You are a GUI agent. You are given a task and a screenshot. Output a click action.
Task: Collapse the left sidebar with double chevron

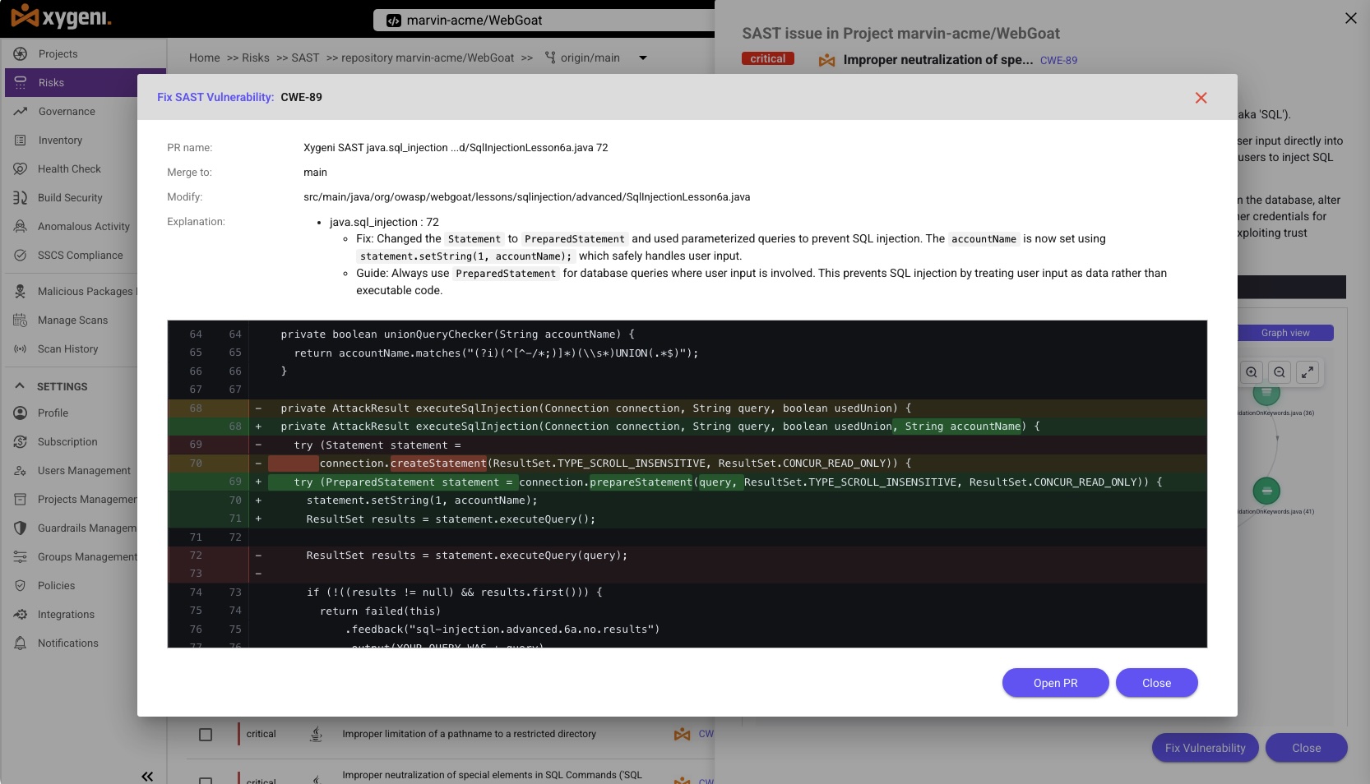click(147, 776)
